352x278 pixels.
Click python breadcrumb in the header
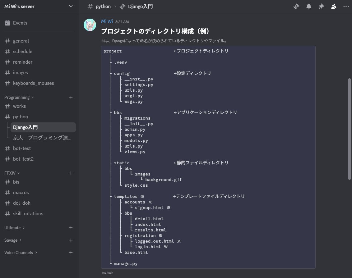tap(103, 7)
